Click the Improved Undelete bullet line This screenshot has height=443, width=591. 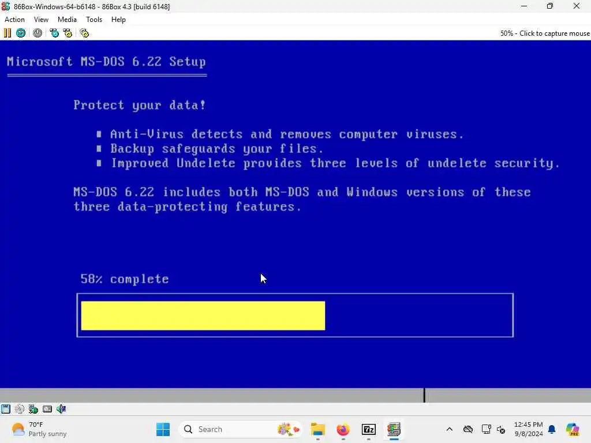click(x=328, y=163)
